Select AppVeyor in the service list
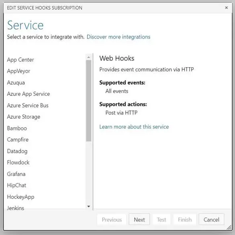The image size is (235, 235). [18, 71]
